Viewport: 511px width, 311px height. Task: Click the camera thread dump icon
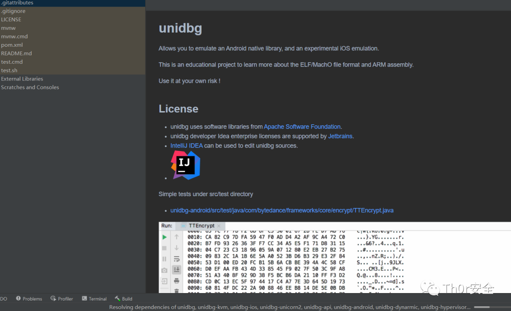(165, 270)
